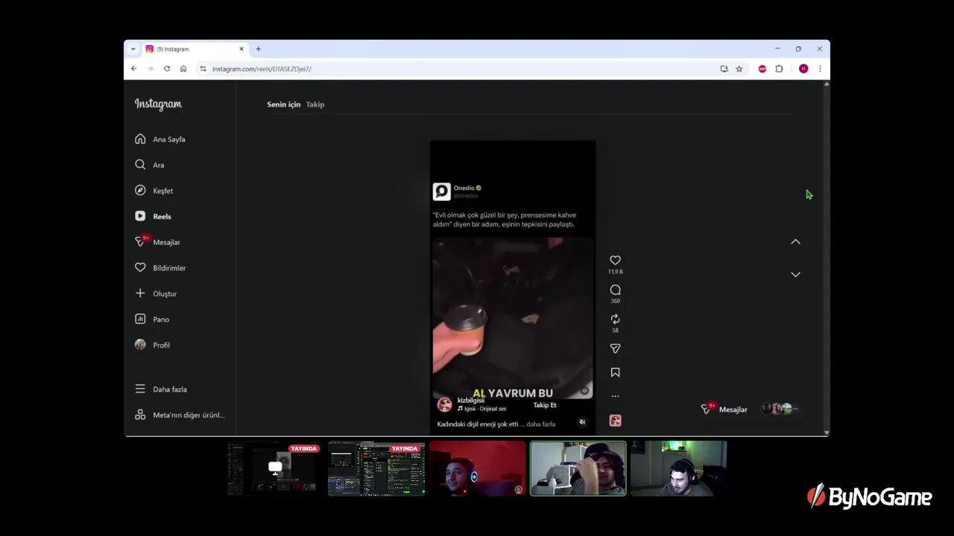Click the kizbilgisii username

[x=470, y=401]
